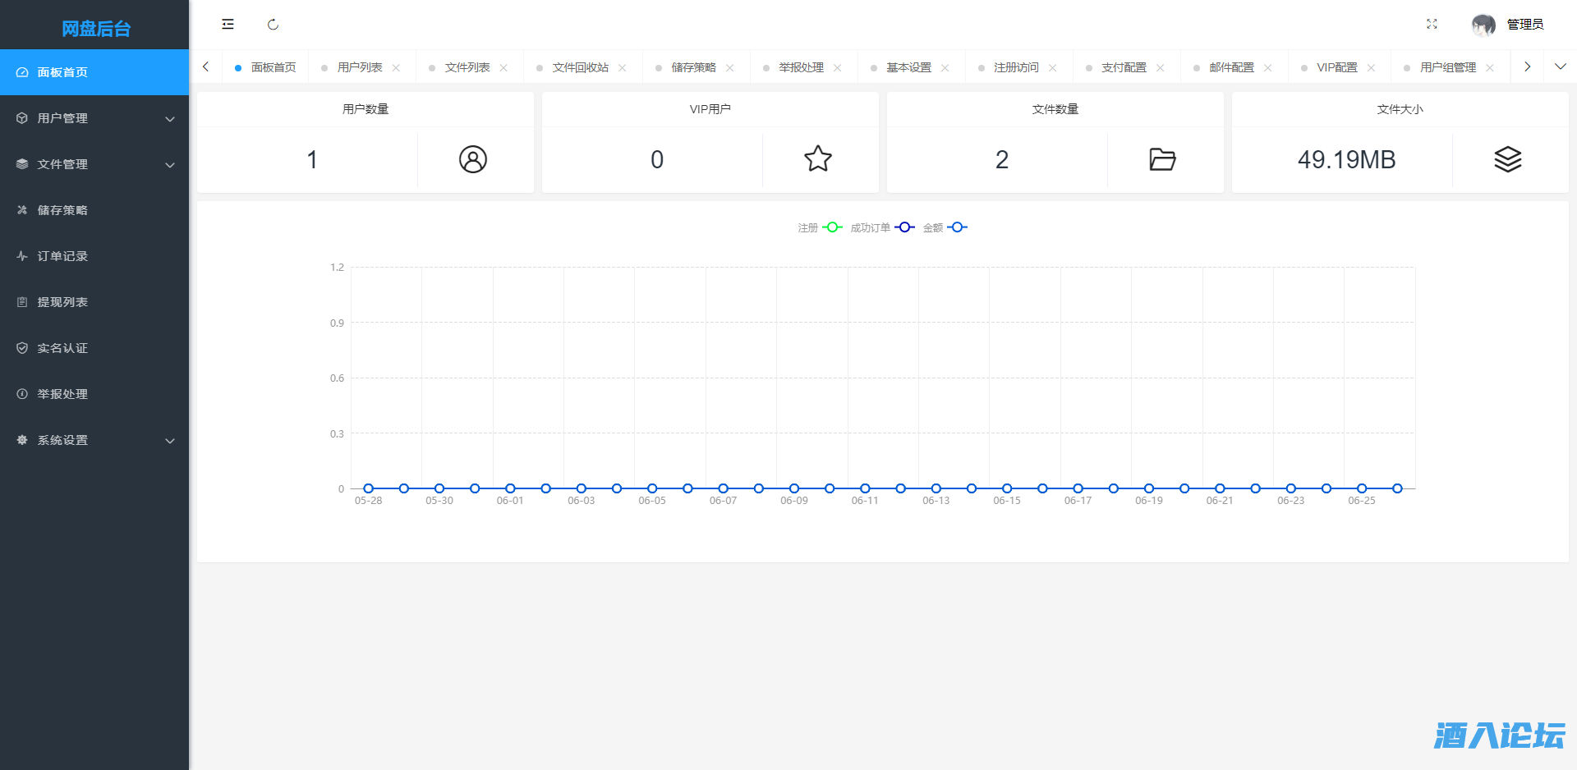Click the user count person icon

[473, 159]
